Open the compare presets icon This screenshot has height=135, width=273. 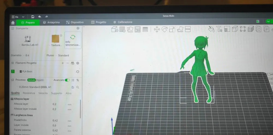pos(78,80)
